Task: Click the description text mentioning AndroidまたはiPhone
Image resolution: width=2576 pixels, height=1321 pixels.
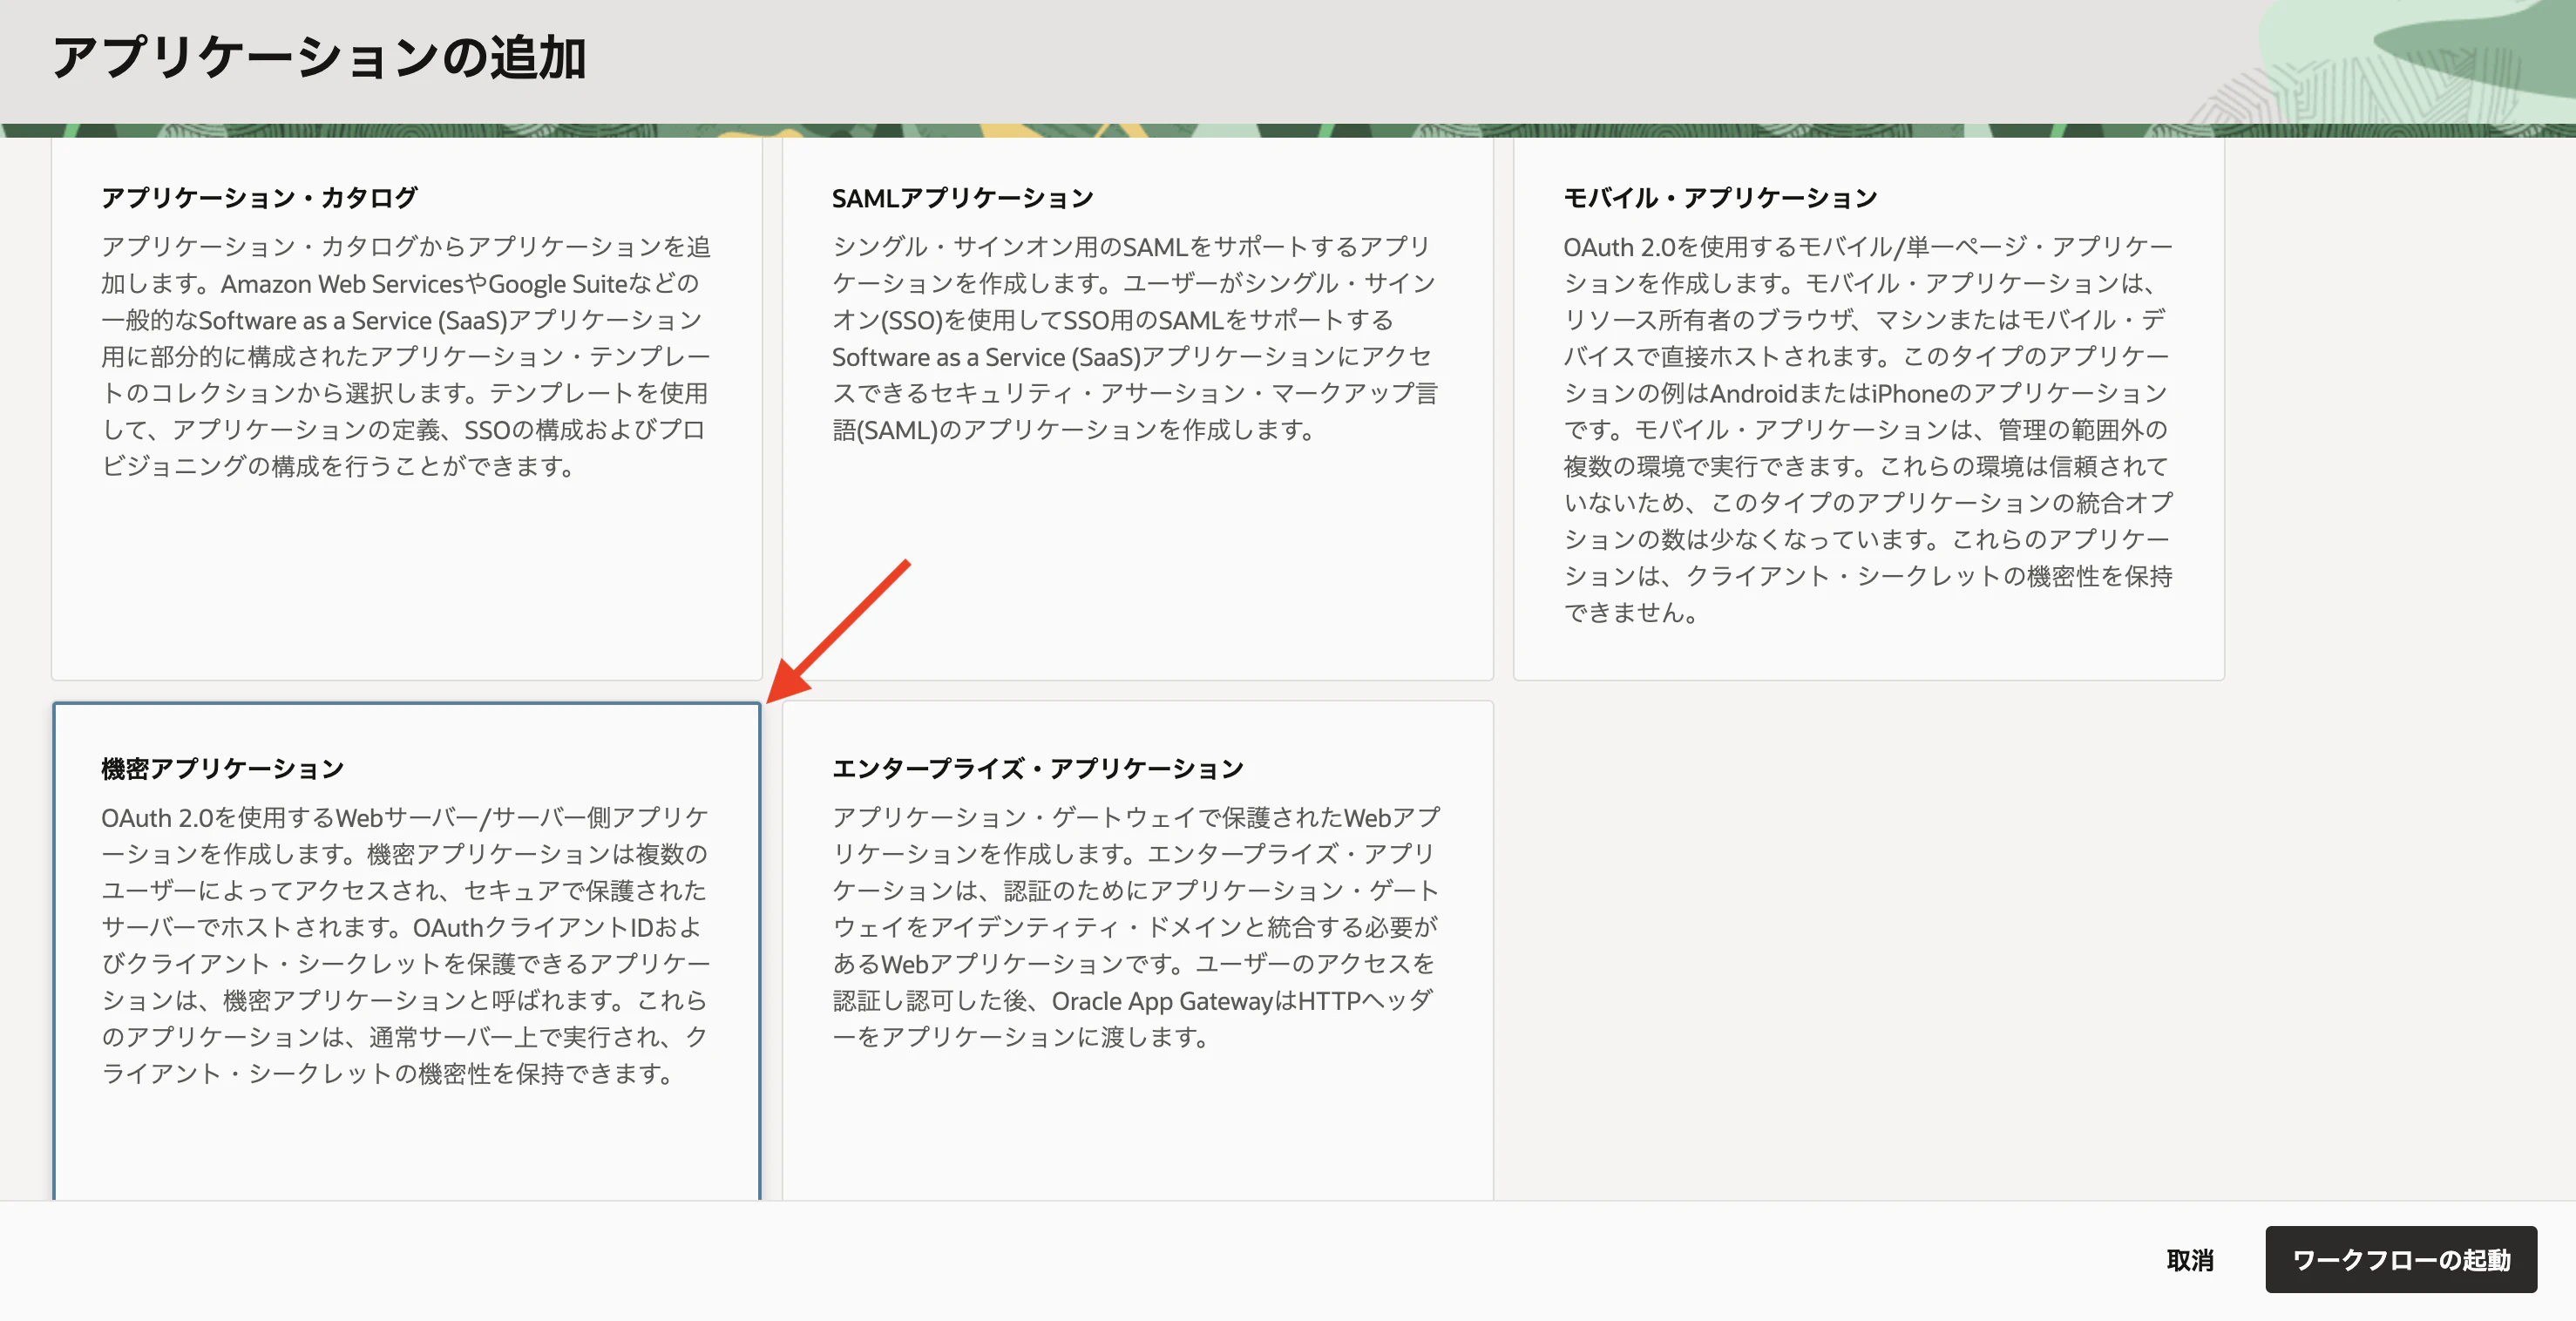Action: [x=1868, y=429]
